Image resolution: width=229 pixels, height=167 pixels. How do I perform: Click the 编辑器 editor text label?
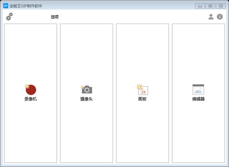click(198, 99)
